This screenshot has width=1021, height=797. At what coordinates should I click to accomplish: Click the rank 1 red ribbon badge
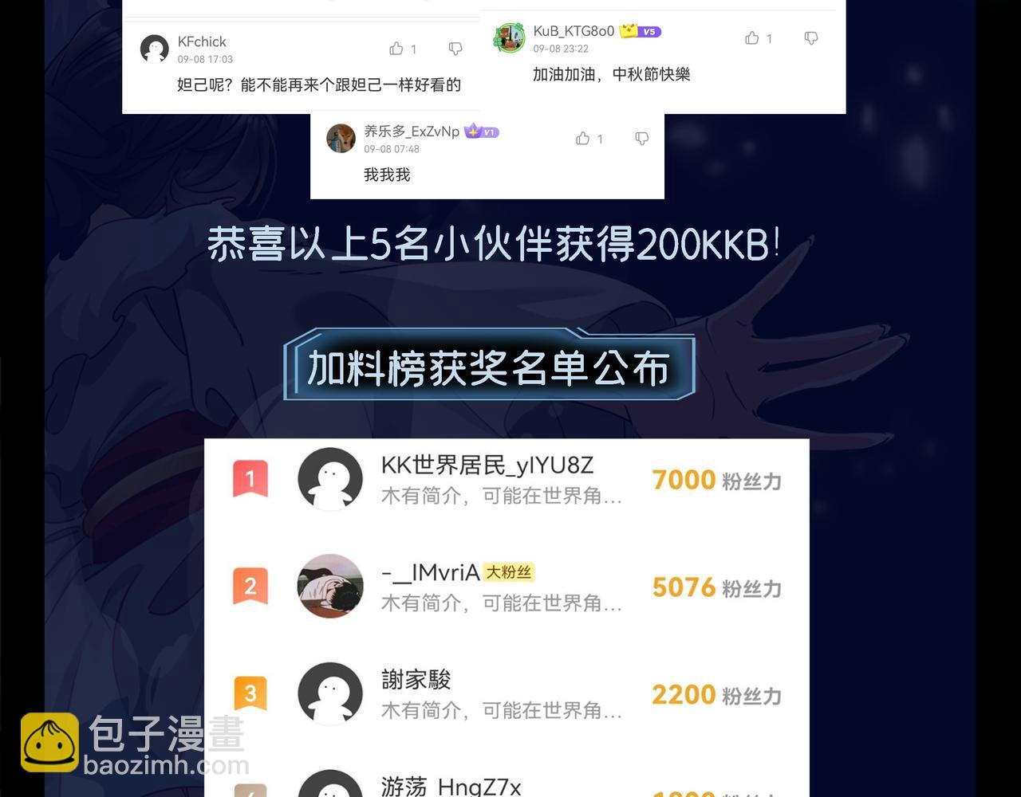pyautogui.click(x=250, y=479)
